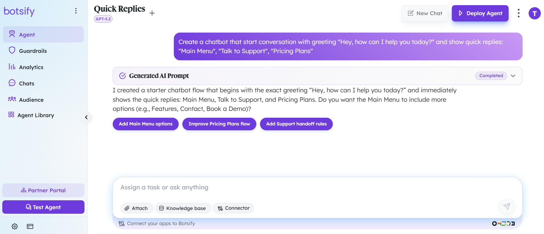Viewport: 544px width, 234px height.
Task: Start a New Chat
Action: pos(425,13)
